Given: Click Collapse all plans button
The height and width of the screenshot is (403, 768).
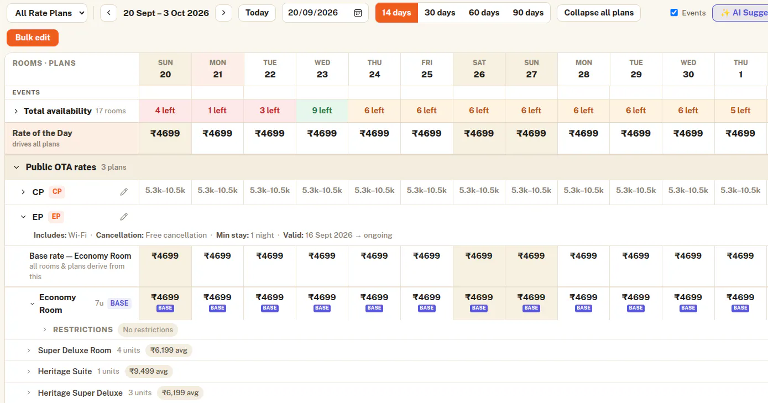Looking at the screenshot, I should (599, 13).
